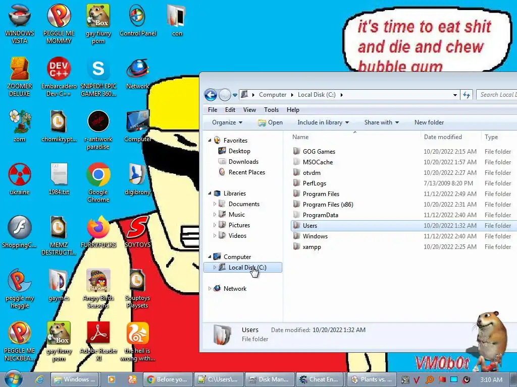Select the chomikrypt desktop icon

pos(59,125)
